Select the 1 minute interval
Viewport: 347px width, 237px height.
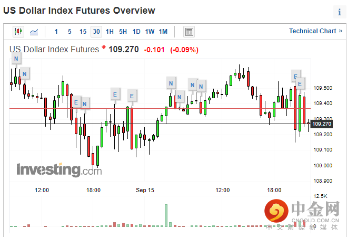(x=56, y=32)
